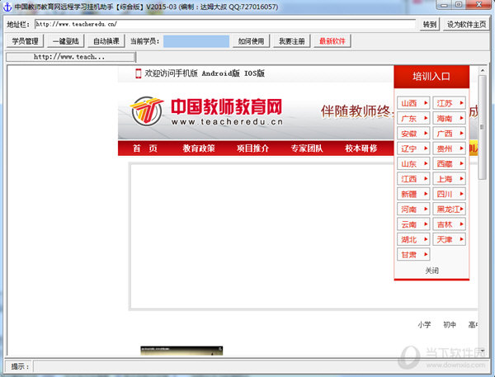Image resolution: width=495 pixels, height=377 pixels.
Task: Go to 首页 in site navigation
Action: tap(145, 148)
